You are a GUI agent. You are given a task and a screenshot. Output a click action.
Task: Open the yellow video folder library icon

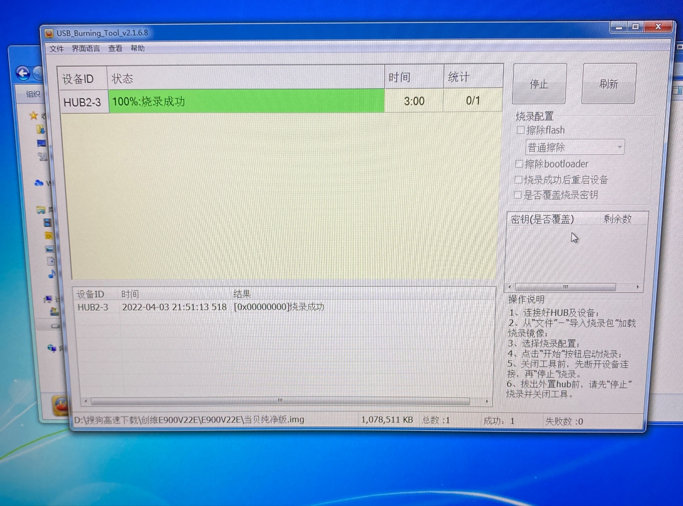click(48, 235)
